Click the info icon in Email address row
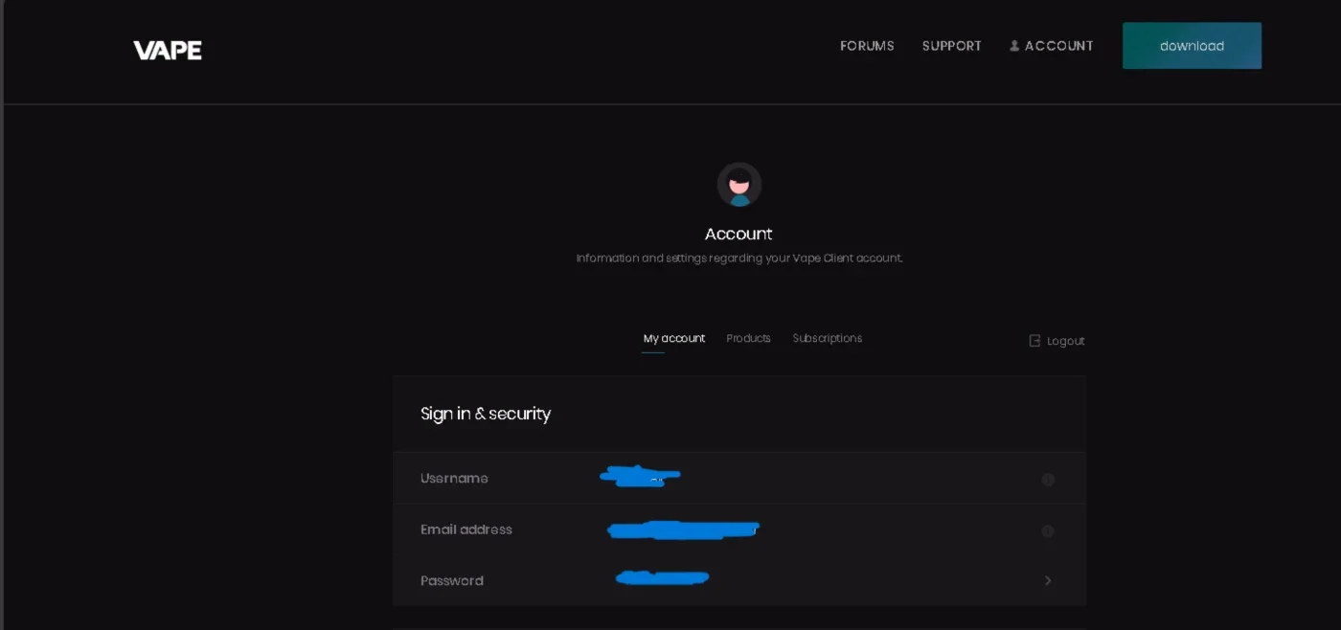The height and width of the screenshot is (630, 1341). click(x=1048, y=531)
